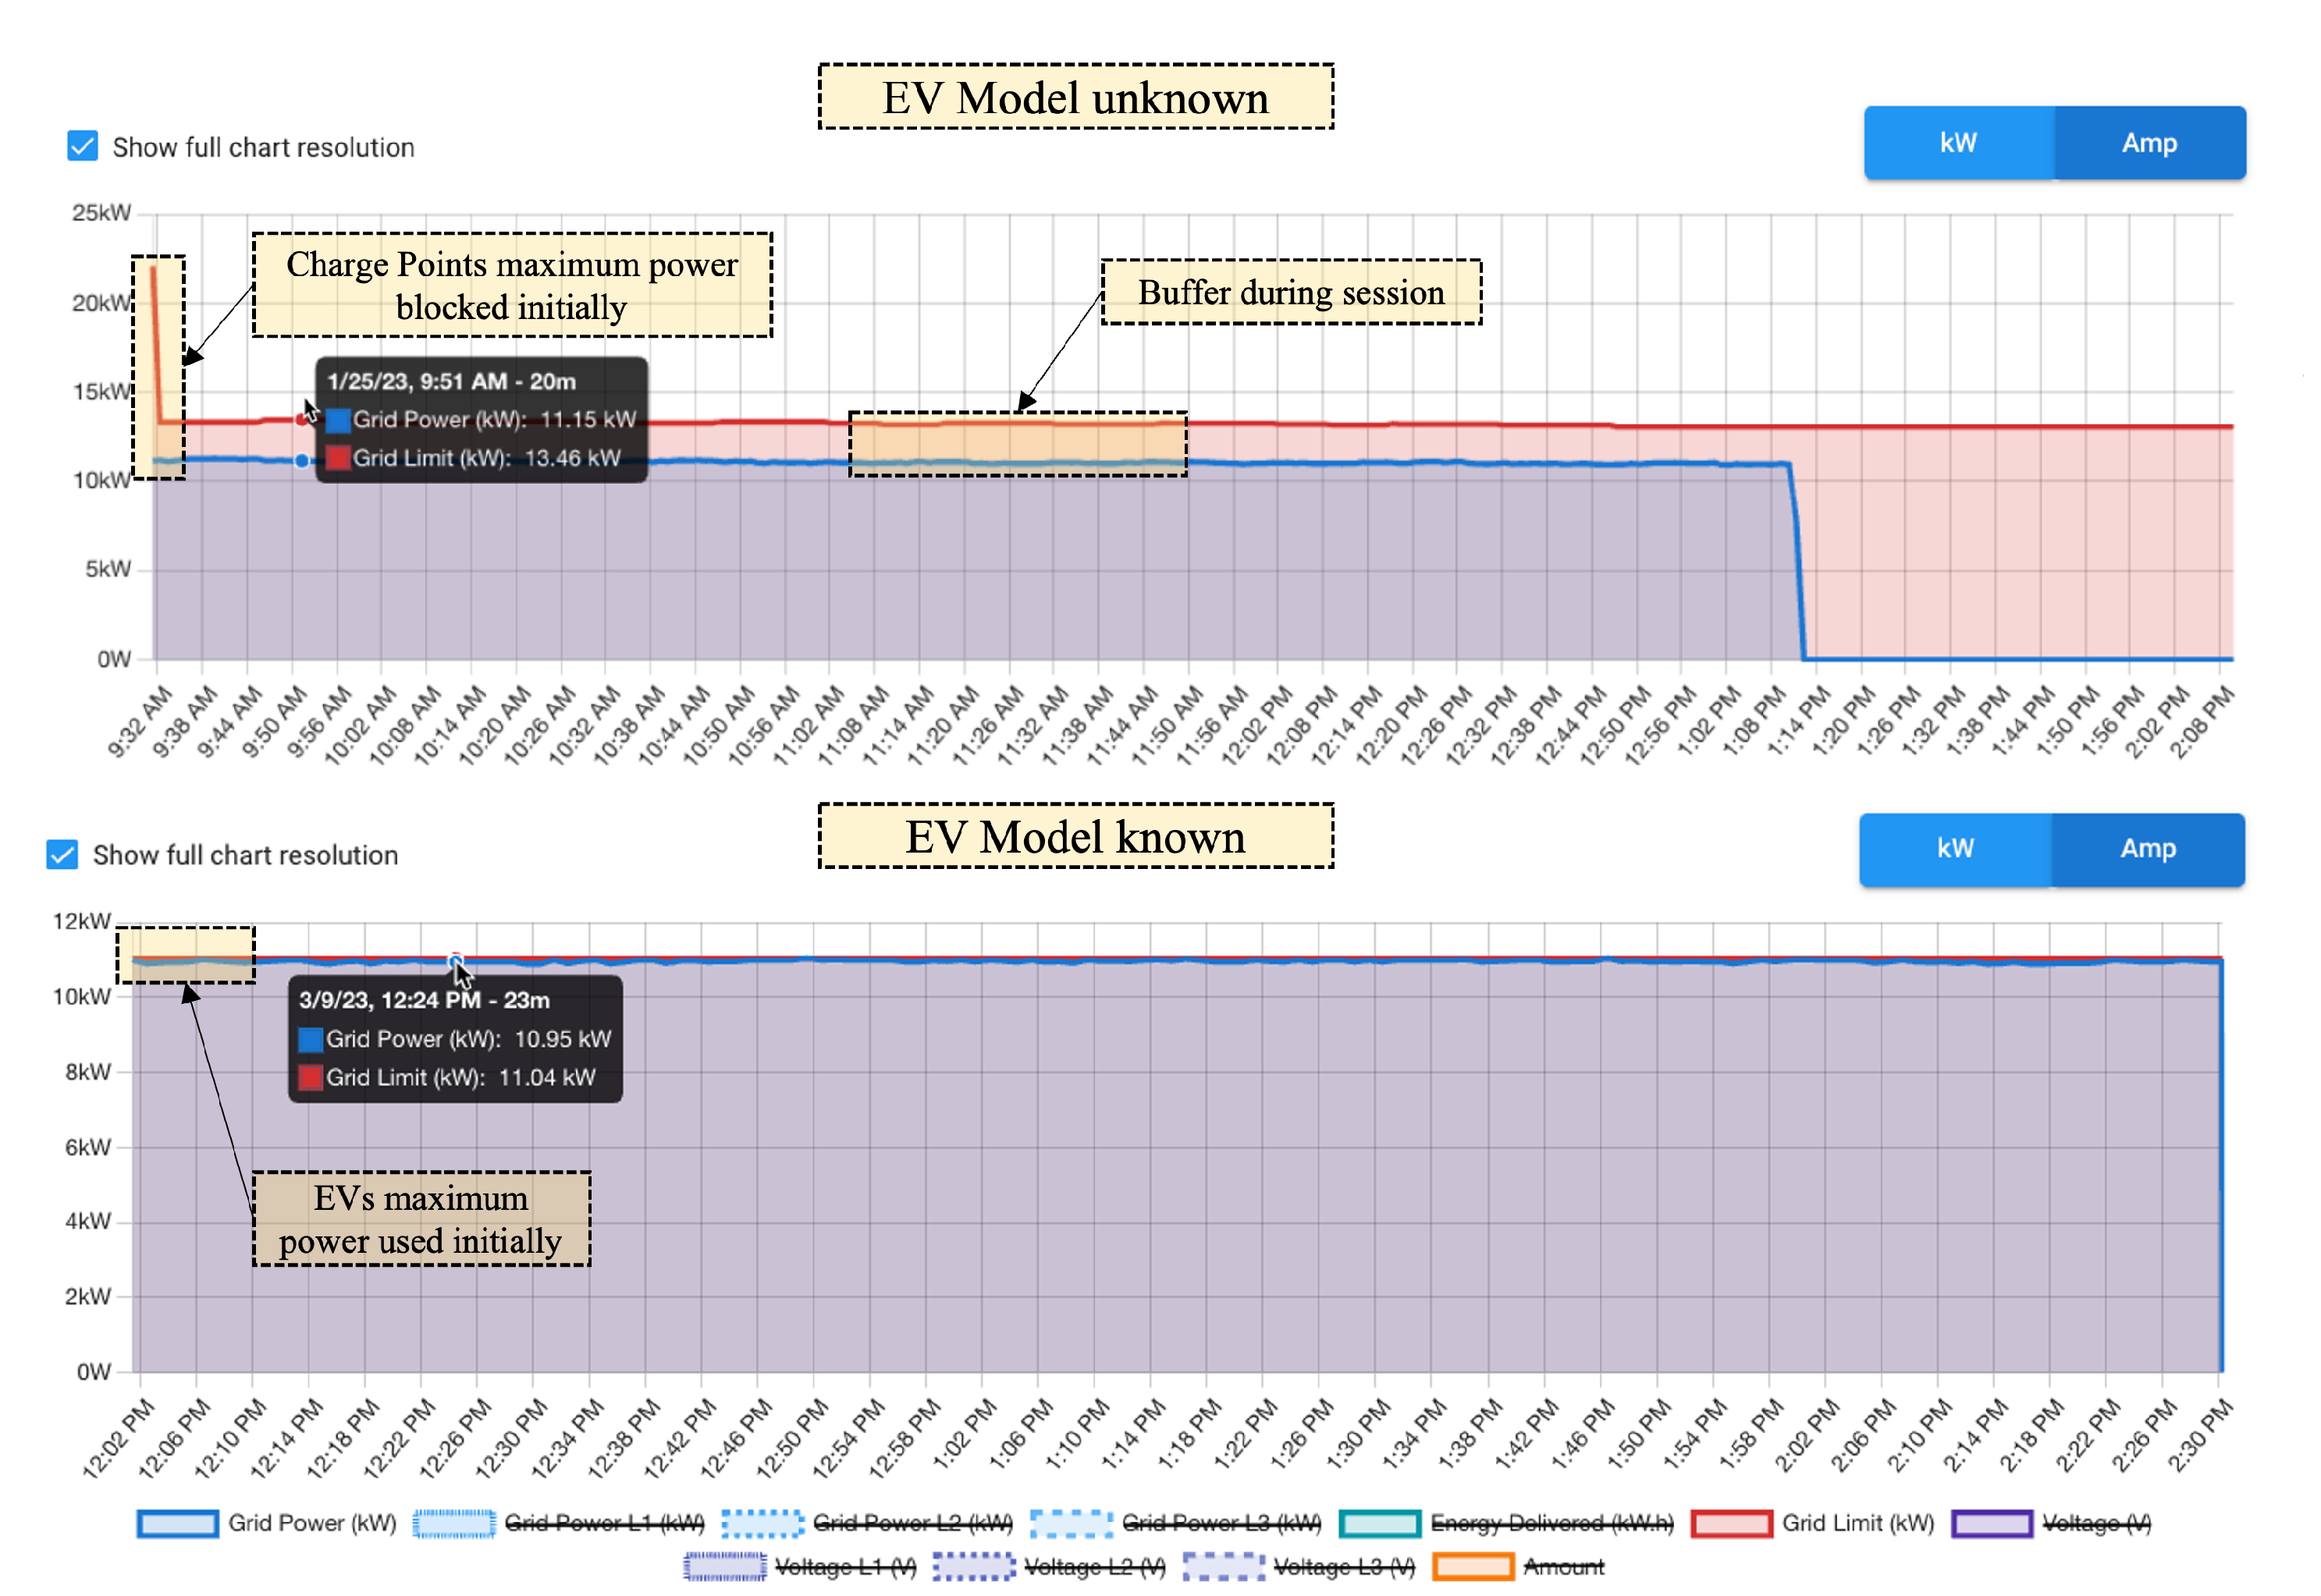Toggle Grid Power (kW) legend swatch
Screen dimensions: 2321x1596
(177, 1525)
